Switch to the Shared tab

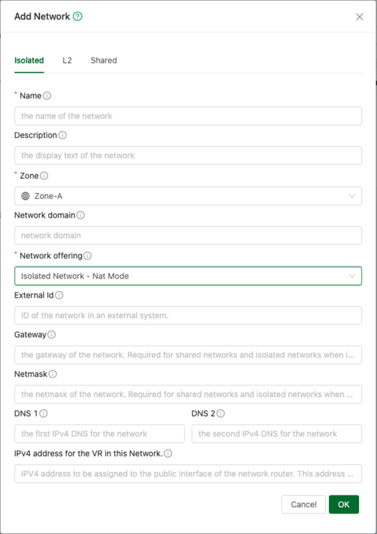[x=104, y=61]
